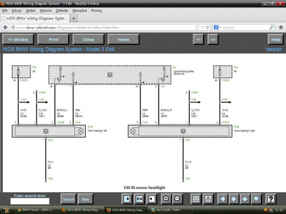The image size is (286, 214).
Task: Click the New button
Action: pyautogui.click(x=85, y=199)
